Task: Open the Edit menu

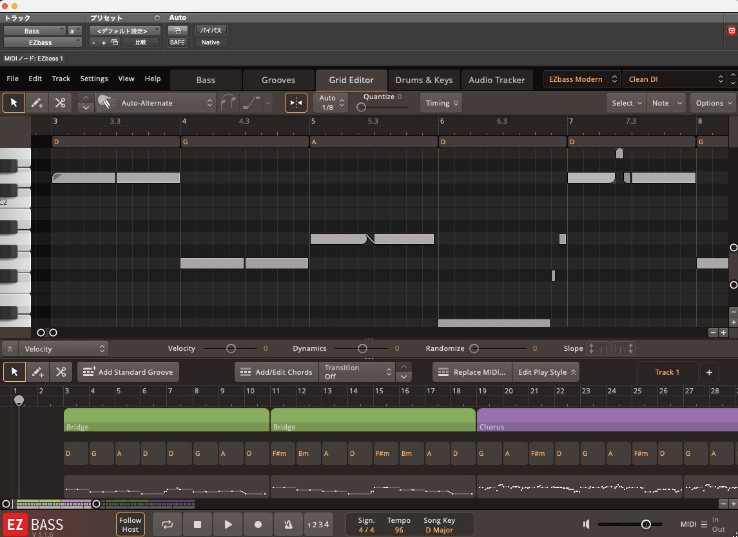Action: [x=35, y=79]
